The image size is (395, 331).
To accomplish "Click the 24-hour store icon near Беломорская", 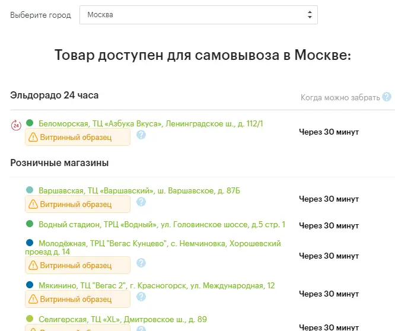I will click(16, 125).
